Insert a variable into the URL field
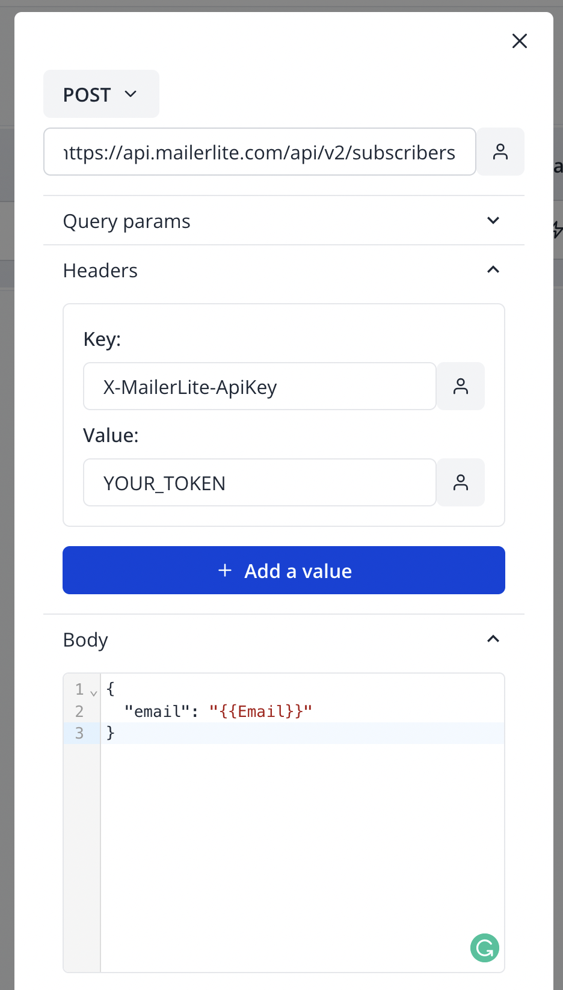 (500, 152)
